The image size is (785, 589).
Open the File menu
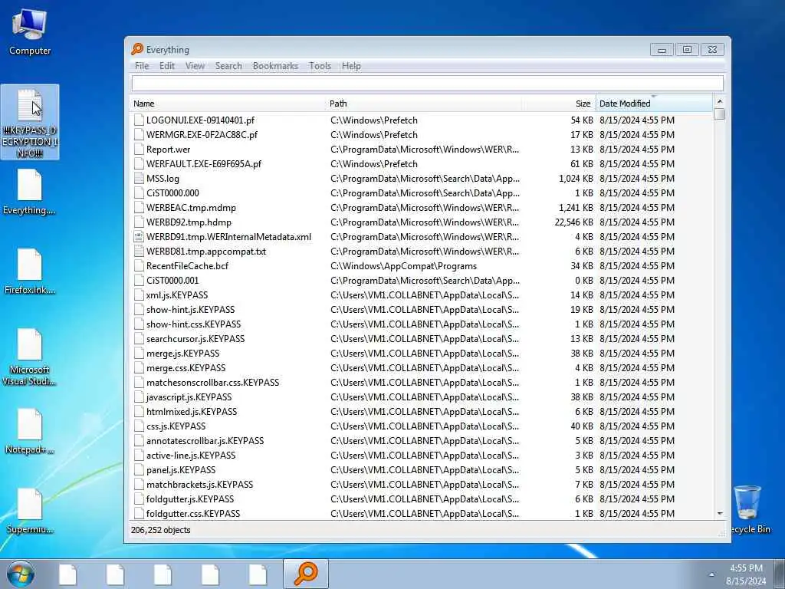(x=142, y=66)
